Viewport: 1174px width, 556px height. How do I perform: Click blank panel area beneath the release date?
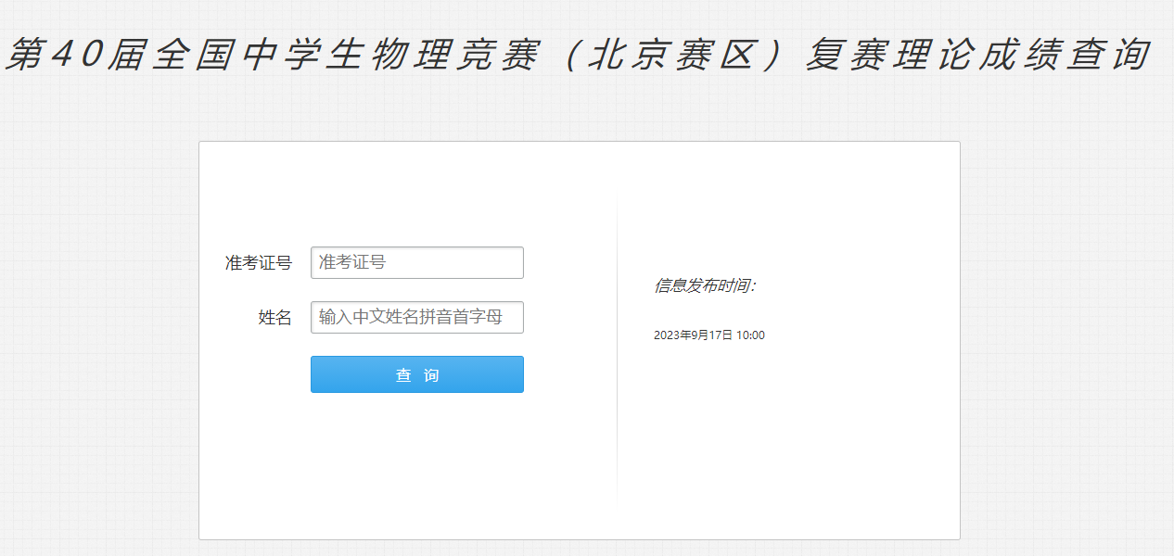[788, 436]
